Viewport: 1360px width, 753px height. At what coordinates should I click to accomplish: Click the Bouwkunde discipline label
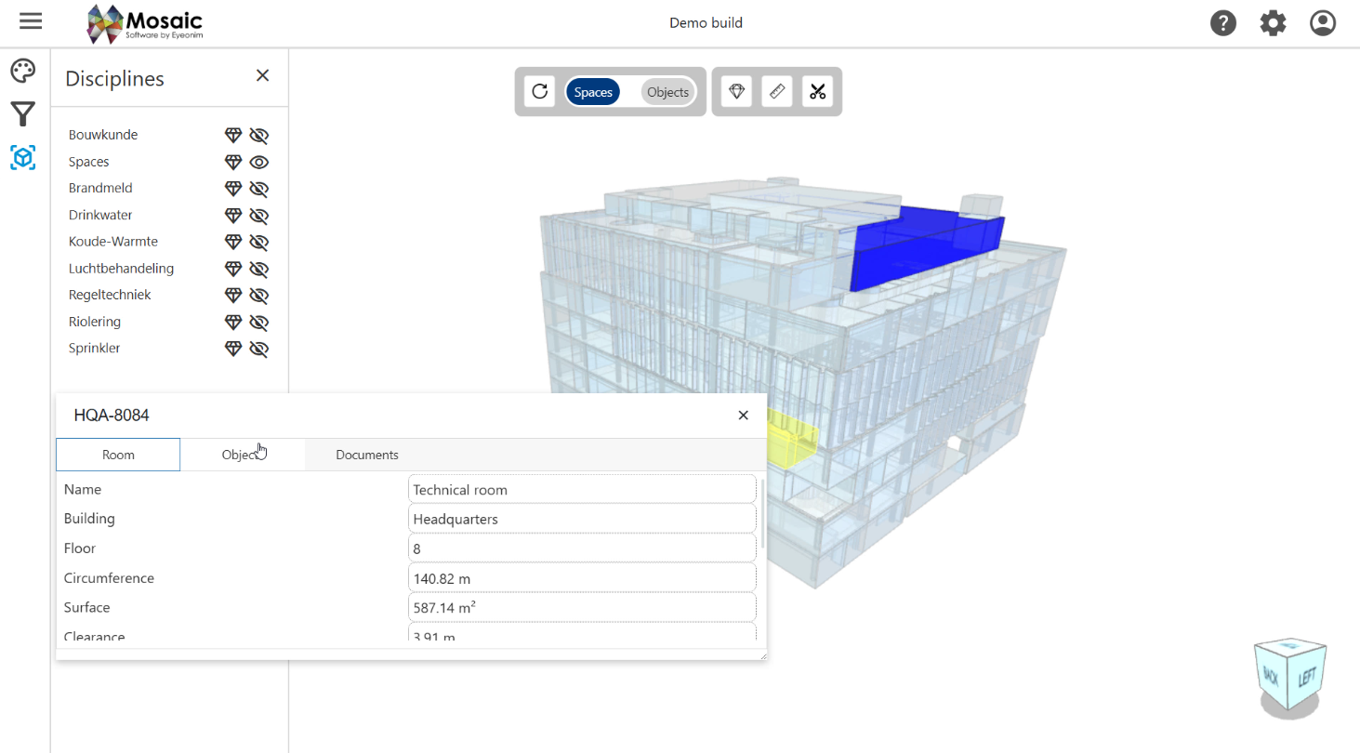pyautogui.click(x=103, y=135)
